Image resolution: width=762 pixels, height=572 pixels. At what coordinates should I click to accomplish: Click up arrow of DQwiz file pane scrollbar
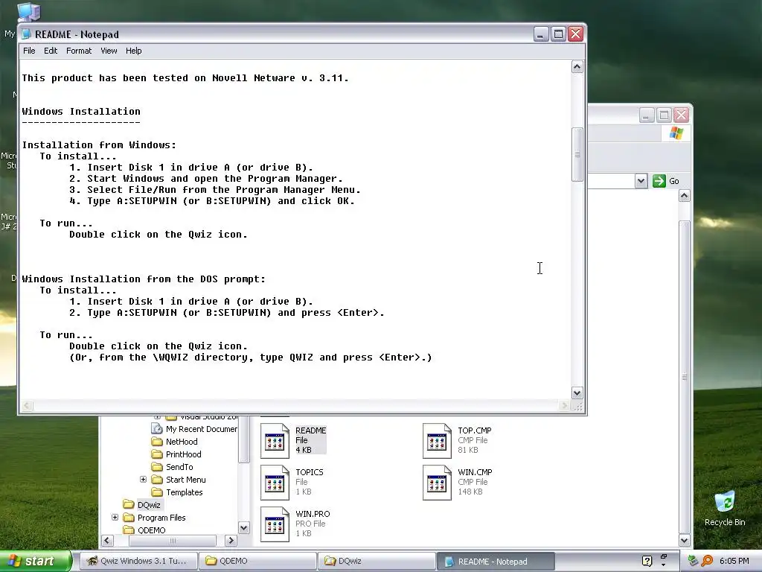[x=685, y=196]
